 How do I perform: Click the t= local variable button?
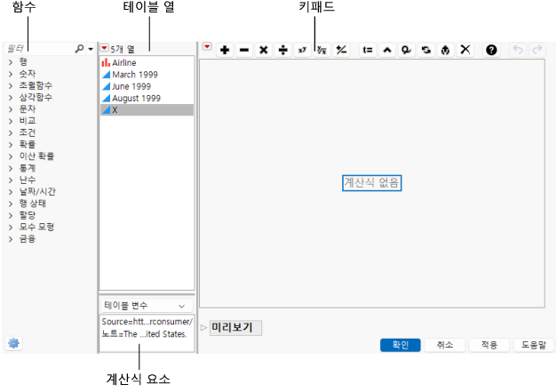pyautogui.click(x=368, y=50)
